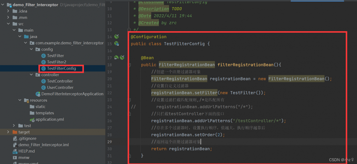Viewport: 357px width, 164px height.
Task: Click return registrationBean statement on line 30
Action: (x=182, y=149)
